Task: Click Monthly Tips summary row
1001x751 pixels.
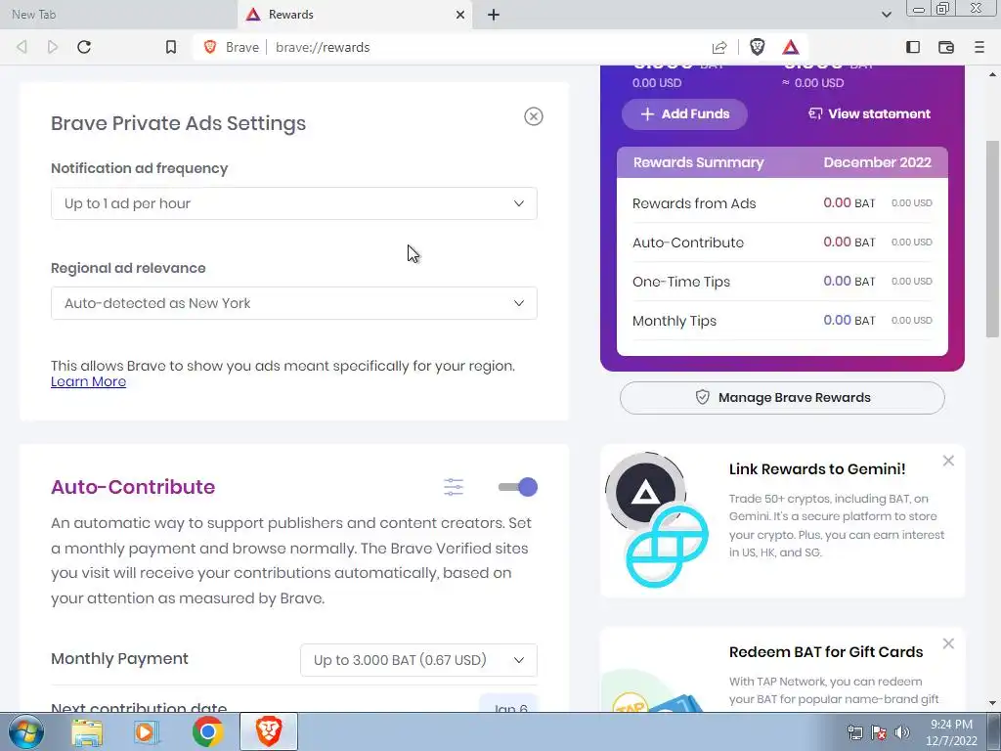Action: [x=782, y=320]
